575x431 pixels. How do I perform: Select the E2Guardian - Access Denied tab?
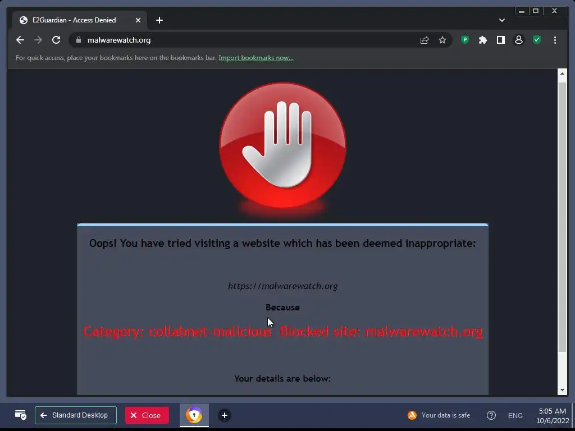pos(80,20)
